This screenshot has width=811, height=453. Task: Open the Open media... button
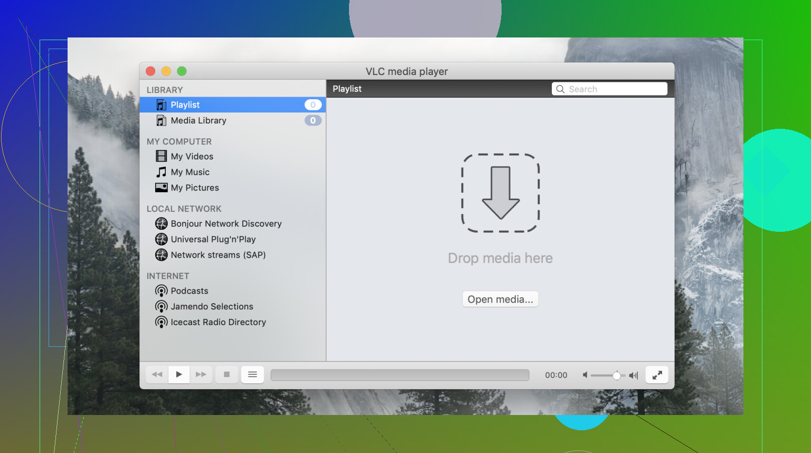[500, 299]
